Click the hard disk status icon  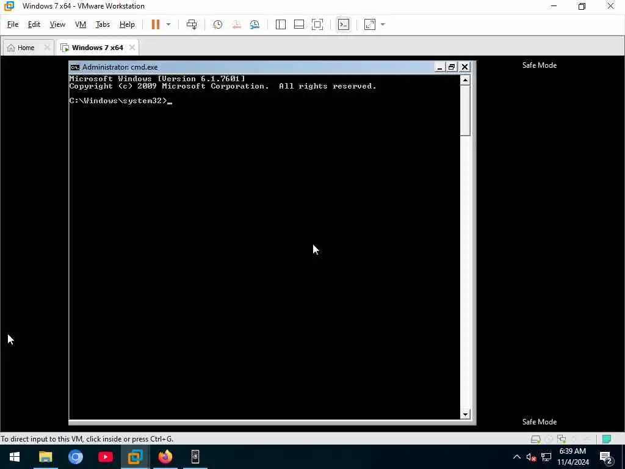click(536, 439)
